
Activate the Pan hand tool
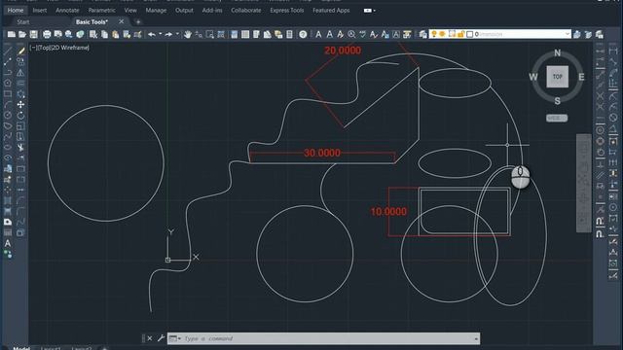point(188,35)
